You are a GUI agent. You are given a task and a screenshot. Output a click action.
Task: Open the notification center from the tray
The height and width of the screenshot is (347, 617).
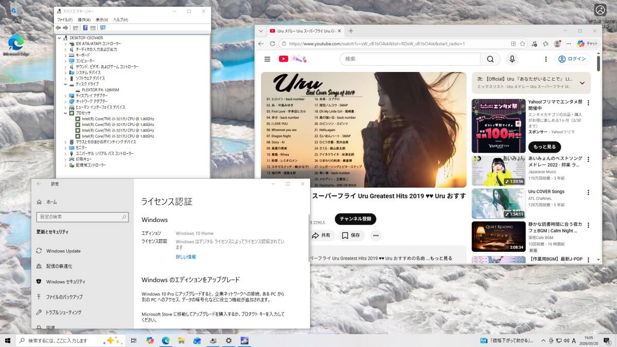pos(607,340)
